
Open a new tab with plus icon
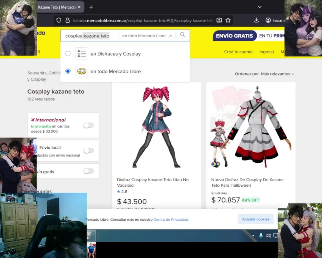point(91,7)
